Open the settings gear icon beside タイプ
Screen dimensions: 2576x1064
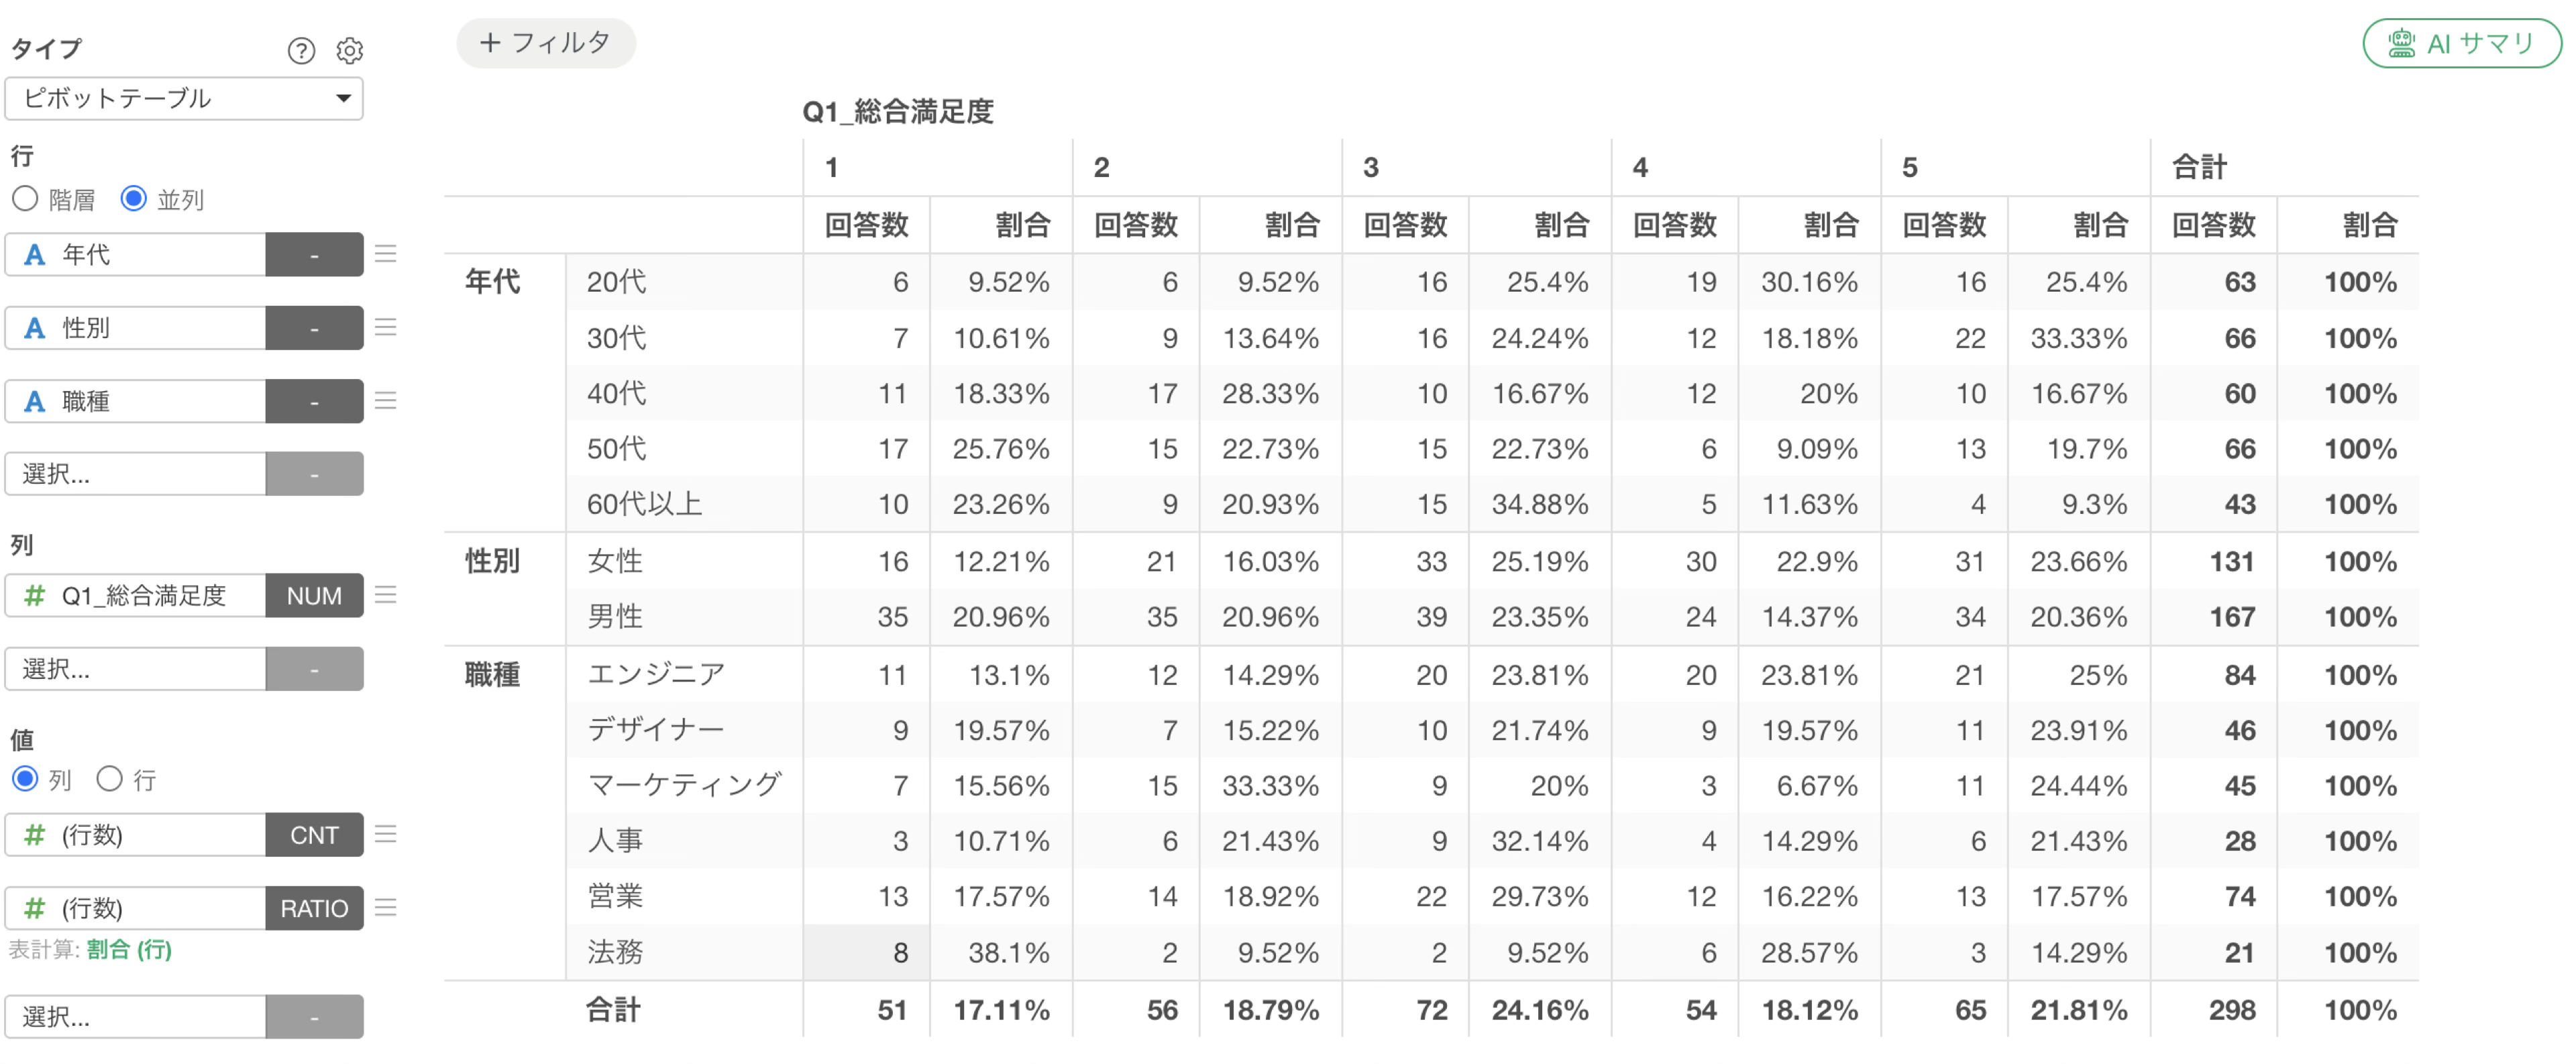tap(349, 50)
